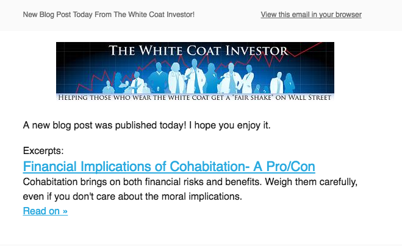Click the 'New Blog Post Today' preheader text
This screenshot has height=246, width=402.
pos(109,15)
